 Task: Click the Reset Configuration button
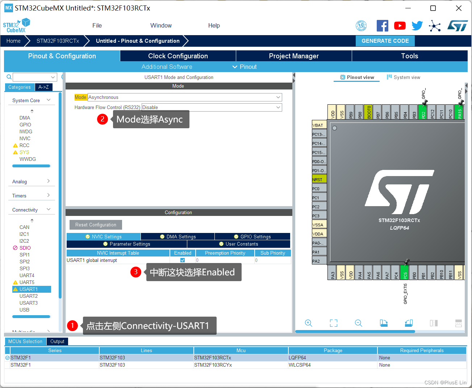click(x=96, y=225)
